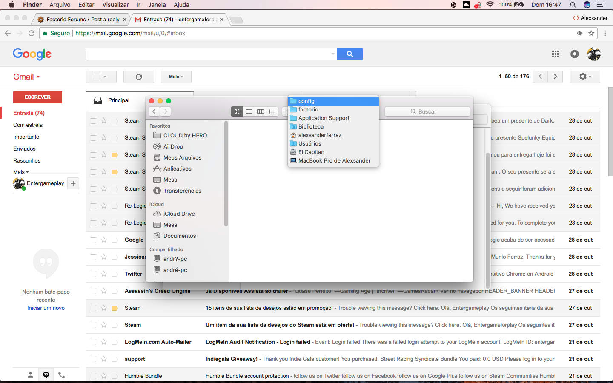Screen dimensions: 613x383
Task: Open Chrome three-dot menu
Action: (x=605, y=33)
